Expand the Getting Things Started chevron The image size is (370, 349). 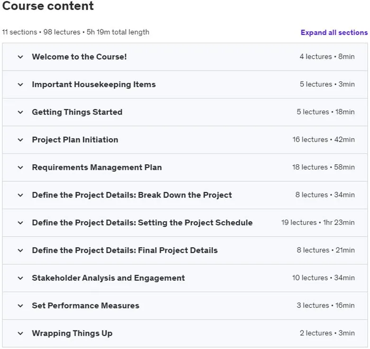coord(20,112)
